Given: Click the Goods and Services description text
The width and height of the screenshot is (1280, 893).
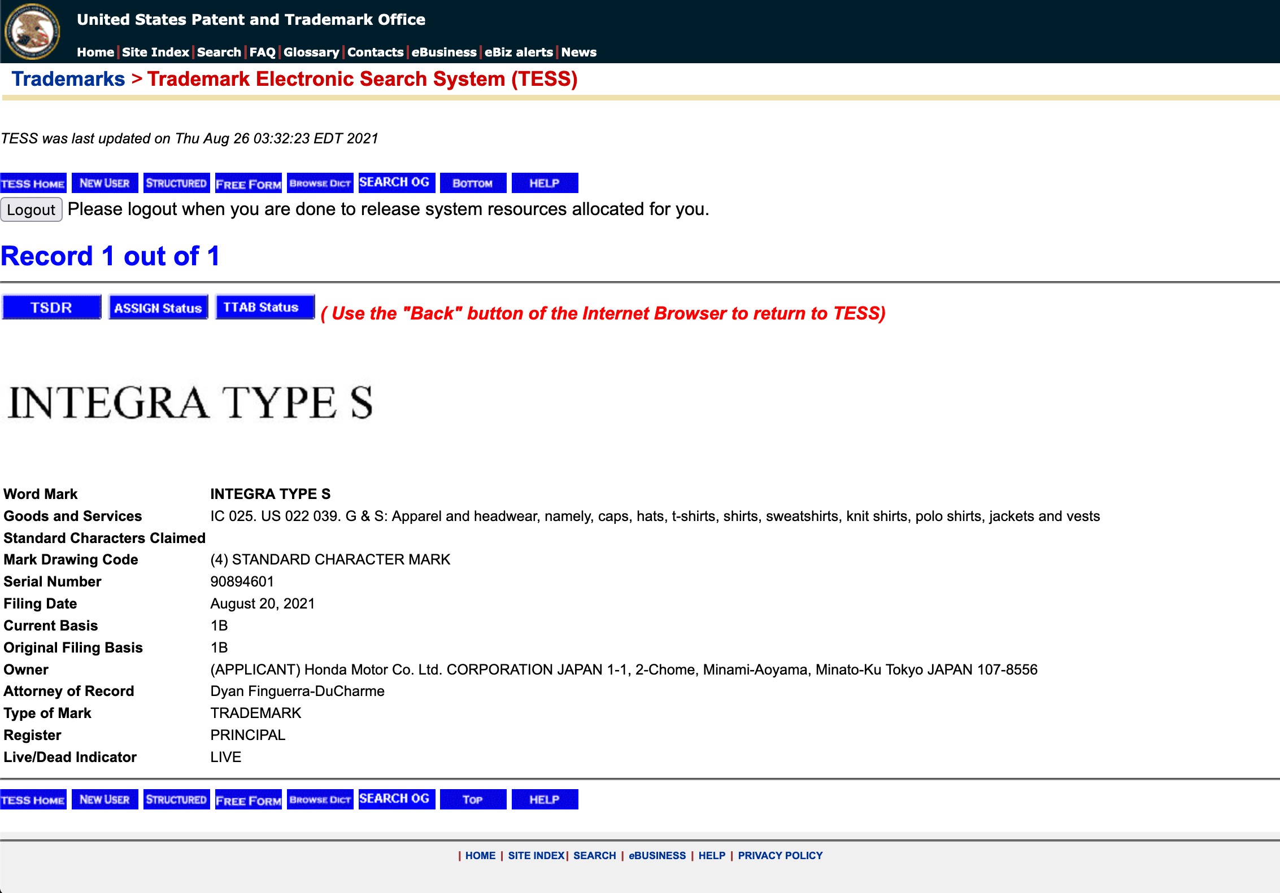Looking at the screenshot, I should pos(655,516).
